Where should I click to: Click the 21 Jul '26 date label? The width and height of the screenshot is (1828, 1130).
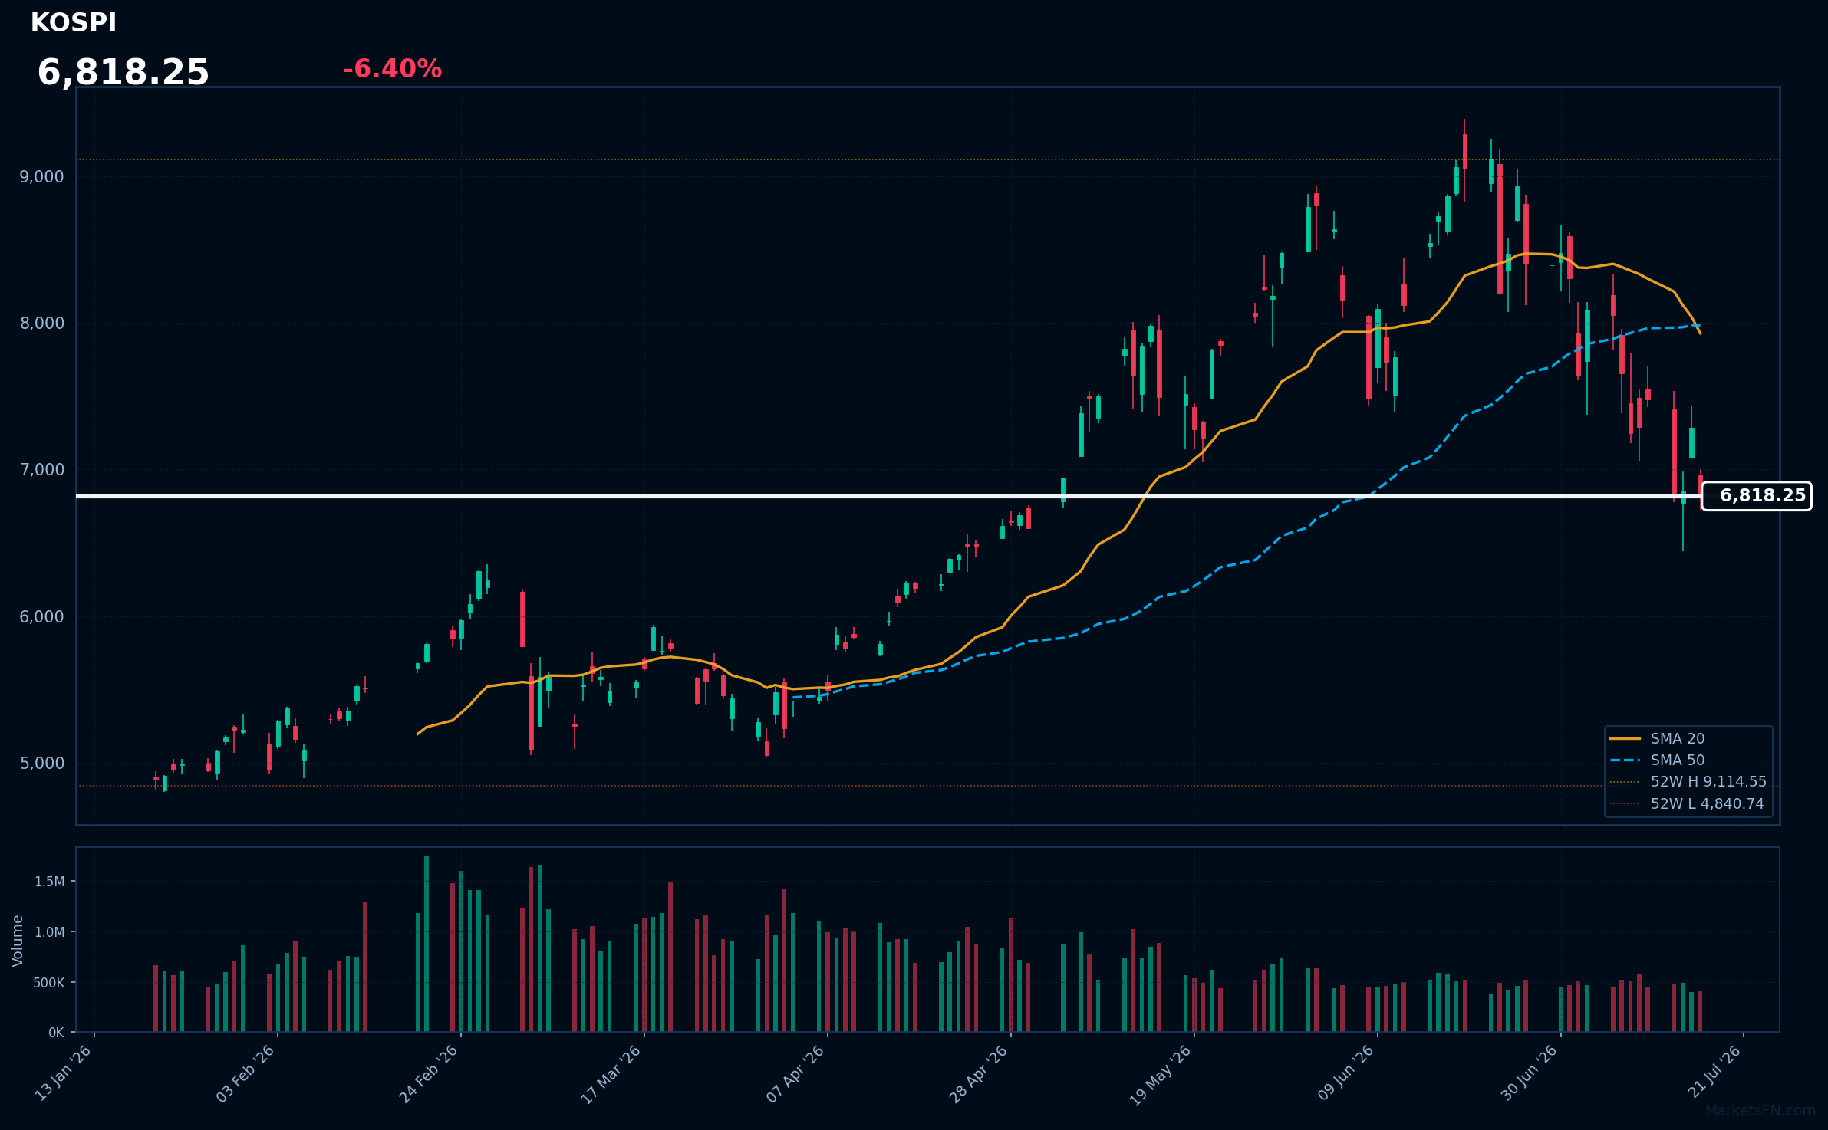[1714, 1072]
